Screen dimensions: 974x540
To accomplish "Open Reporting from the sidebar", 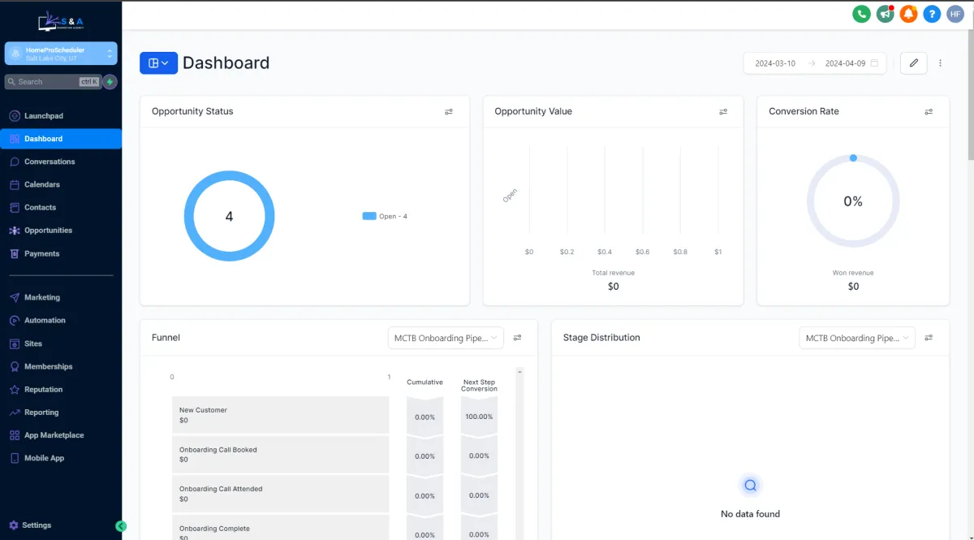I will coord(61,413).
